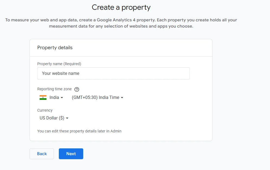This screenshot has height=170, width=270.
Task: Click the 'Your website name' placeholder text
Action: point(61,74)
